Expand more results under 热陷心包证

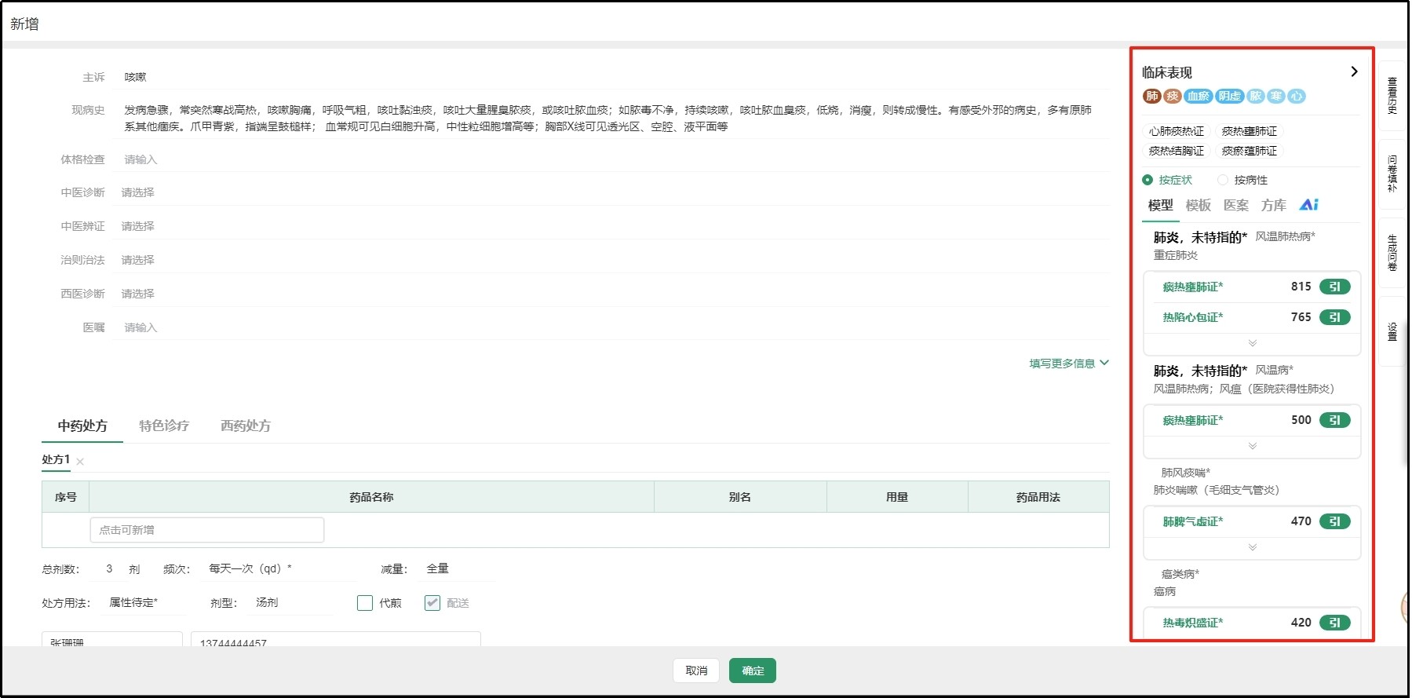tap(1252, 343)
